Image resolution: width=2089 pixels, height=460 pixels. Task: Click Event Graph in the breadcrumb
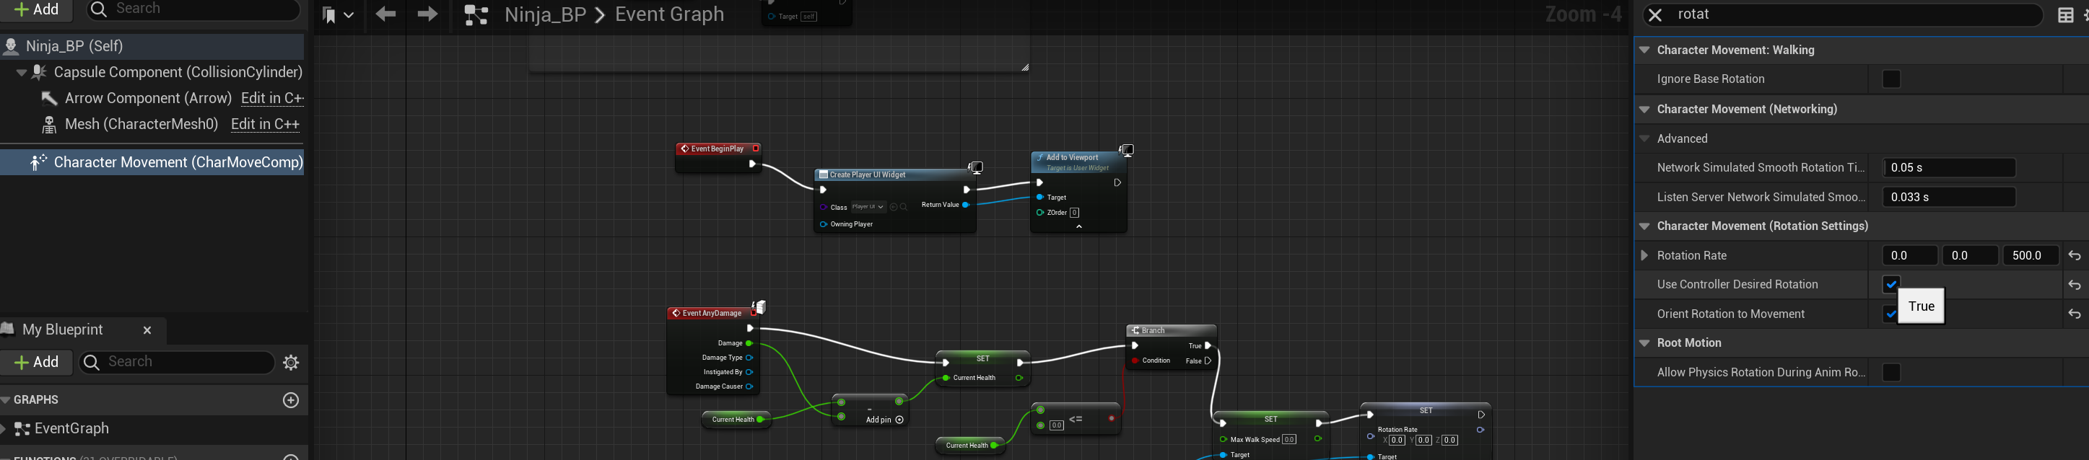point(669,14)
